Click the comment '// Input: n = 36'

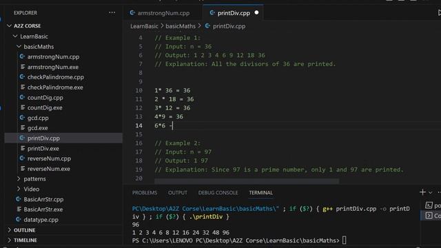[x=183, y=47]
